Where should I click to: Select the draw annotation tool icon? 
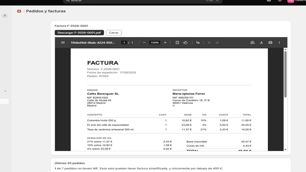(198, 42)
